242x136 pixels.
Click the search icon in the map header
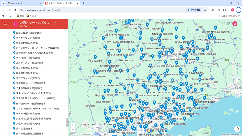pos(55,24)
